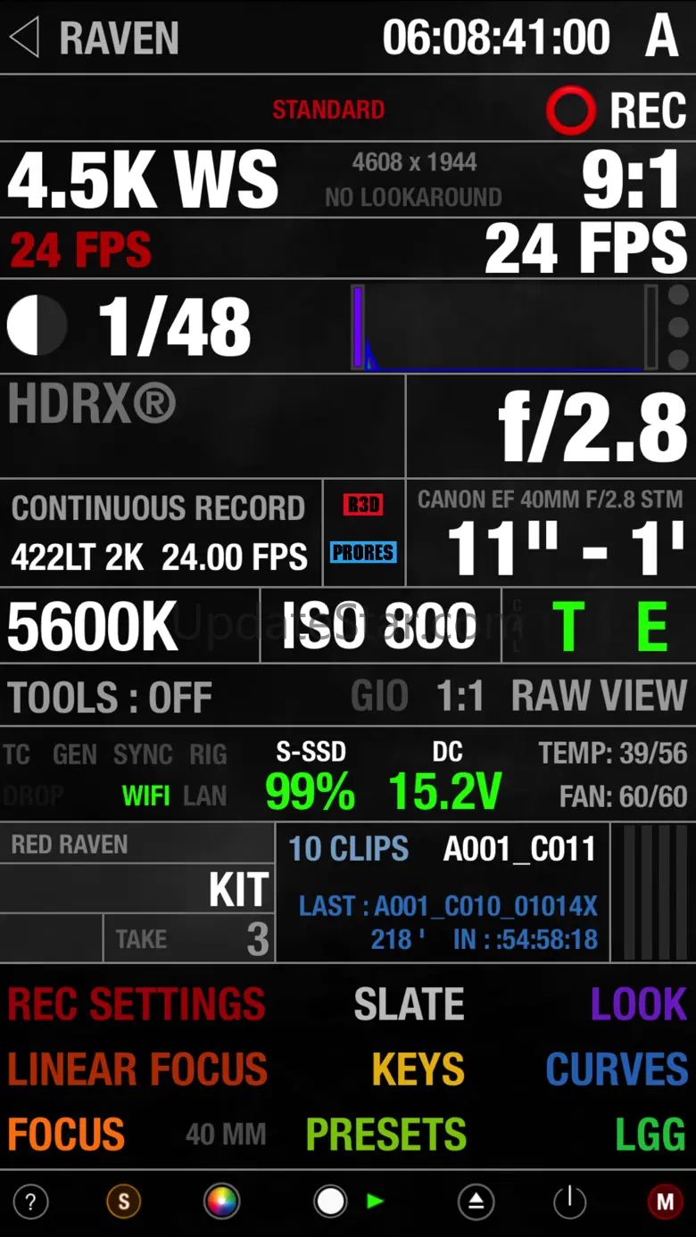Tap the 40 MM focal length label
Image resolution: width=696 pixels, height=1237 pixels.
click(x=226, y=1134)
